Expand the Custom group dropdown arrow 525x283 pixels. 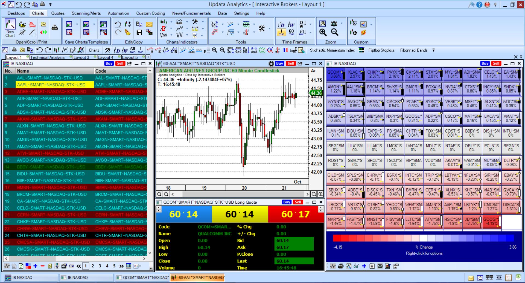tap(371, 24)
